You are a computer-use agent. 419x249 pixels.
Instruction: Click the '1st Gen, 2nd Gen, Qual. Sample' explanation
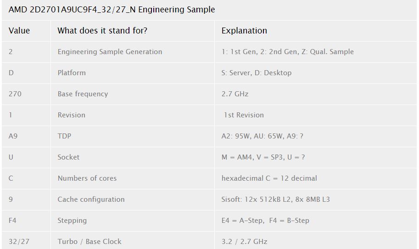tap(287, 52)
